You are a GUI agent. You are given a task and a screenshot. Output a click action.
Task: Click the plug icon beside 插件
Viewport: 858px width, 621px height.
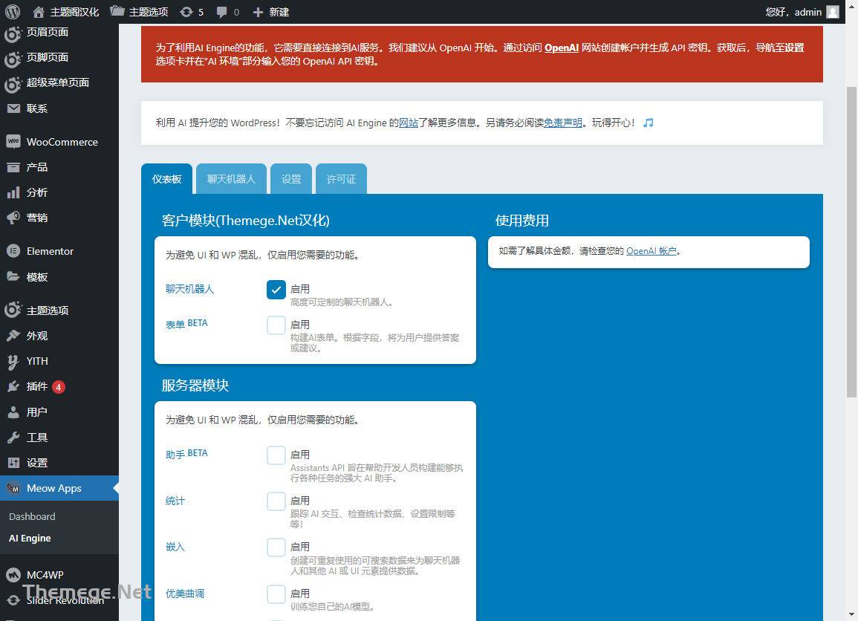pos(13,386)
